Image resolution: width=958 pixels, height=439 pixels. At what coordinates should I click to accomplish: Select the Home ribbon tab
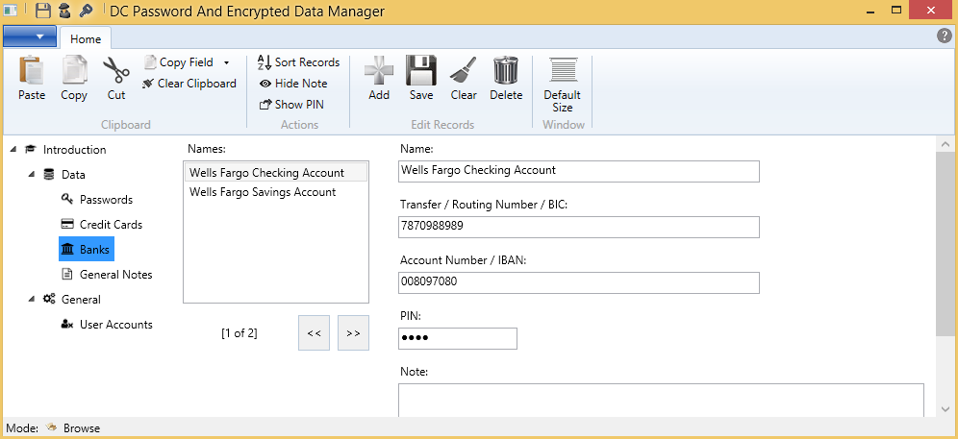coord(86,38)
